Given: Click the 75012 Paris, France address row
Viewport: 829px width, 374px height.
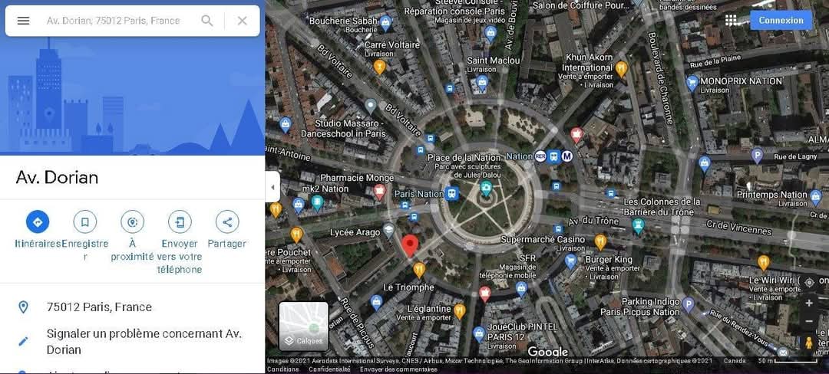Looking at the screenshot, I should coord(132,307).
